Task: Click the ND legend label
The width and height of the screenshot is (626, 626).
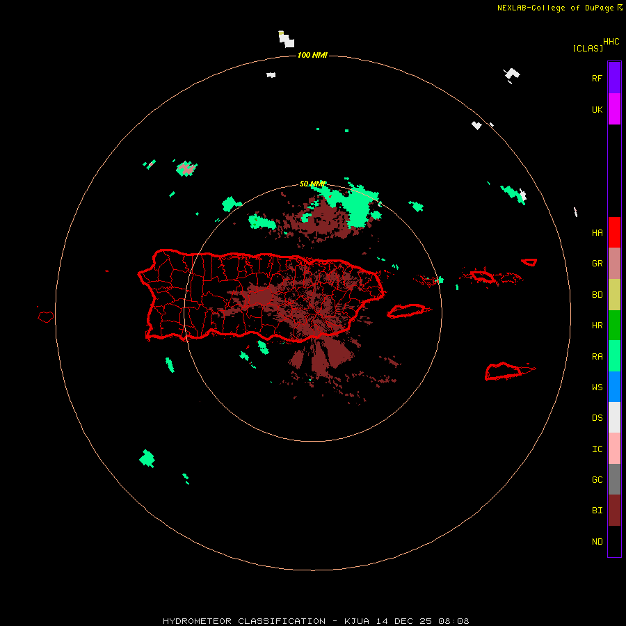Action: click(597, 542)
